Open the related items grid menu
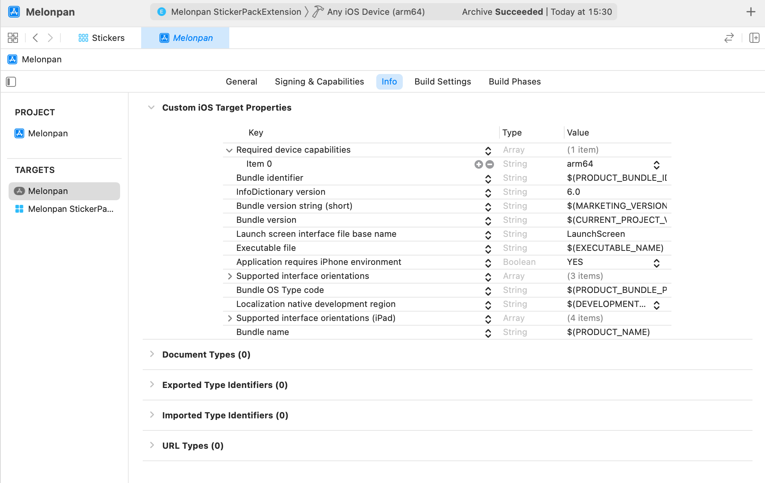 point(13,38)
